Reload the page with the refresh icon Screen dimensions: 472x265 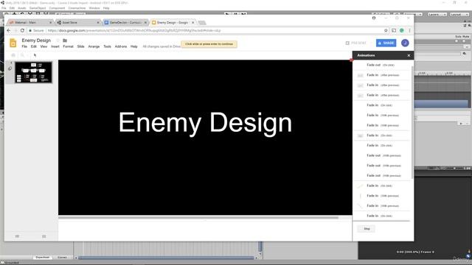click(x=22, y=30)
